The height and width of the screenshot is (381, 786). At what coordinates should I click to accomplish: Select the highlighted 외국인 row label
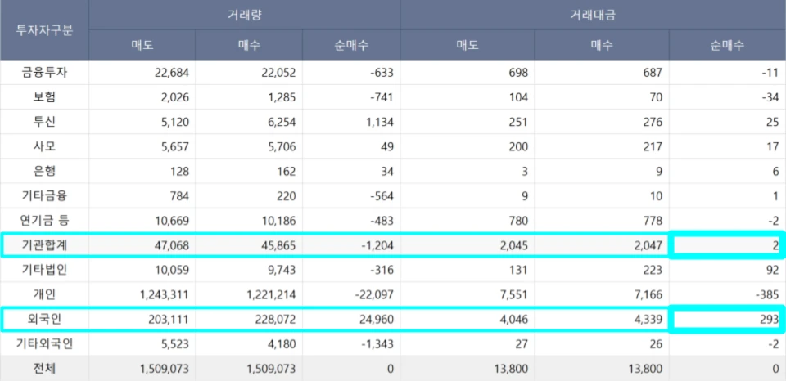point(44,318)
